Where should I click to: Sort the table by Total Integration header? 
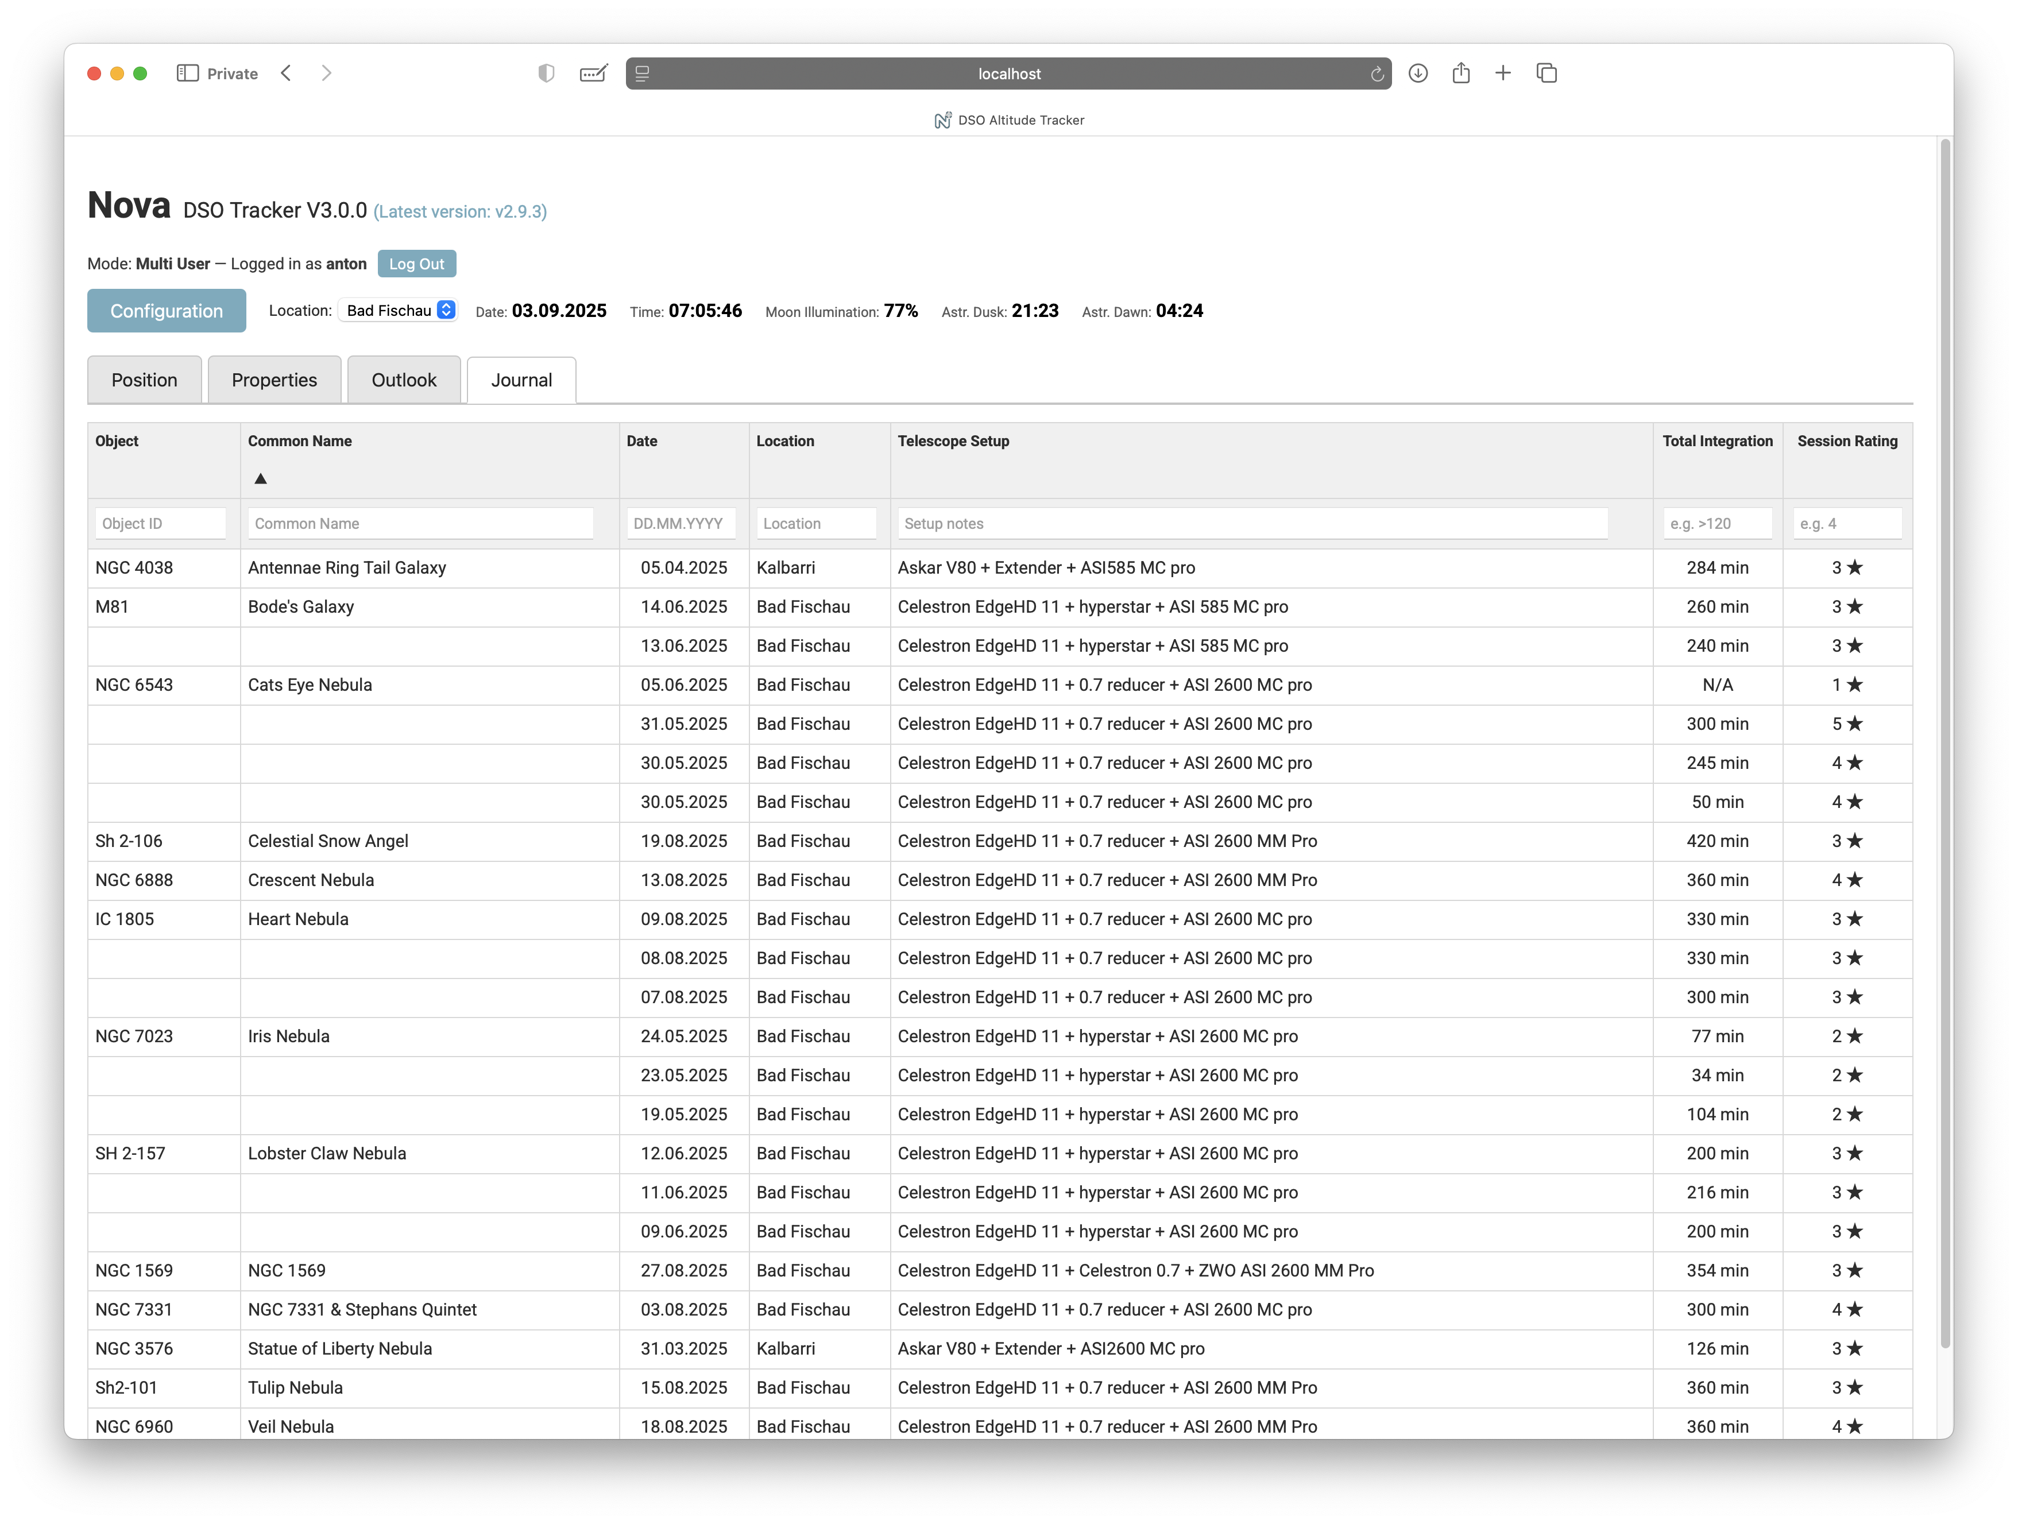pyautogui.click(x=1717, y=440)
